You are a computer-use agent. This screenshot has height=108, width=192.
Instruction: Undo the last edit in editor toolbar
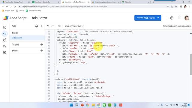point(48,26)
